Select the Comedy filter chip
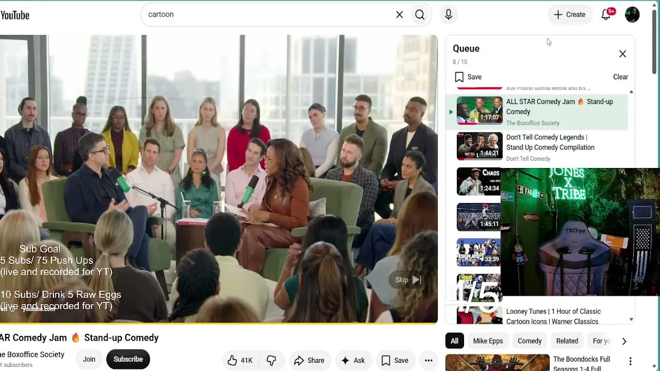The height and width of the screenshot is (371, 660). (x=530, y=341)
